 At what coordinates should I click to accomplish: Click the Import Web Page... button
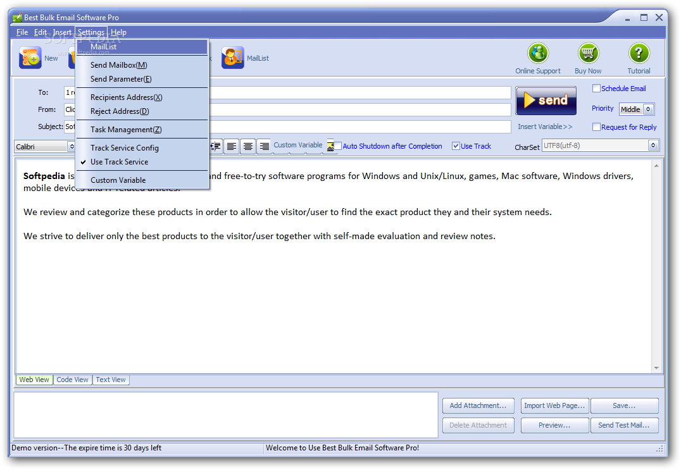pos(554,405)
